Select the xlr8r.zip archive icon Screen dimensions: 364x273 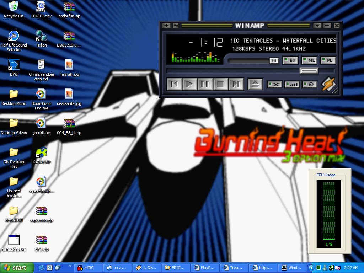(x=41, y=240)
